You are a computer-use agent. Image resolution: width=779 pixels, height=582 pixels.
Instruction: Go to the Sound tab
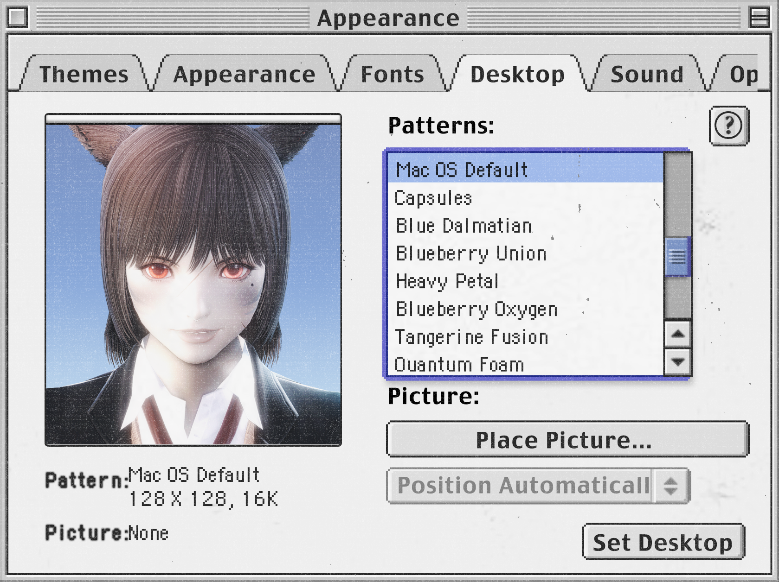pos(647,74)
